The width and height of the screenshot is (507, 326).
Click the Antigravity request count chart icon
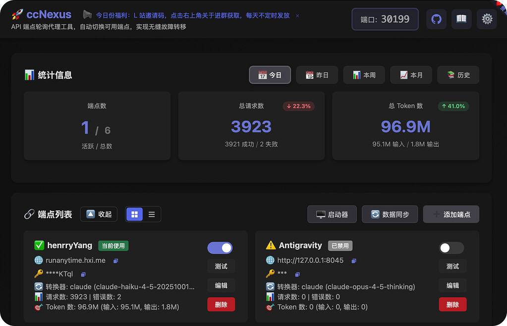coord(270,297)
